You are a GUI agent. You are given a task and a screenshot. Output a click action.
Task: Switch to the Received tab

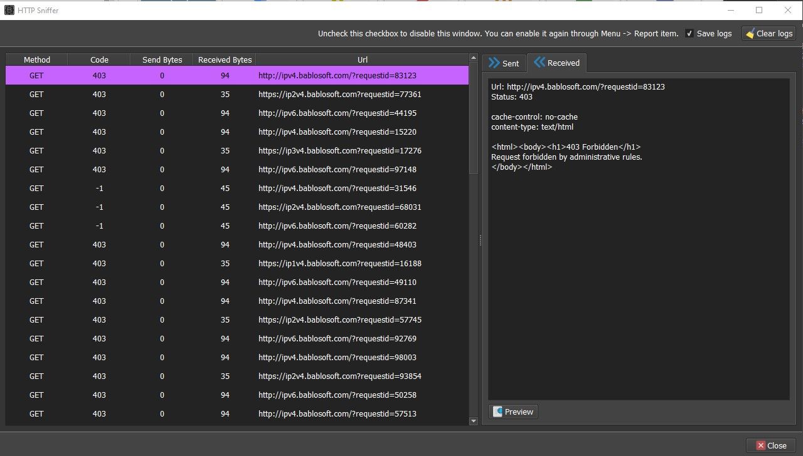tap(557, 63)
